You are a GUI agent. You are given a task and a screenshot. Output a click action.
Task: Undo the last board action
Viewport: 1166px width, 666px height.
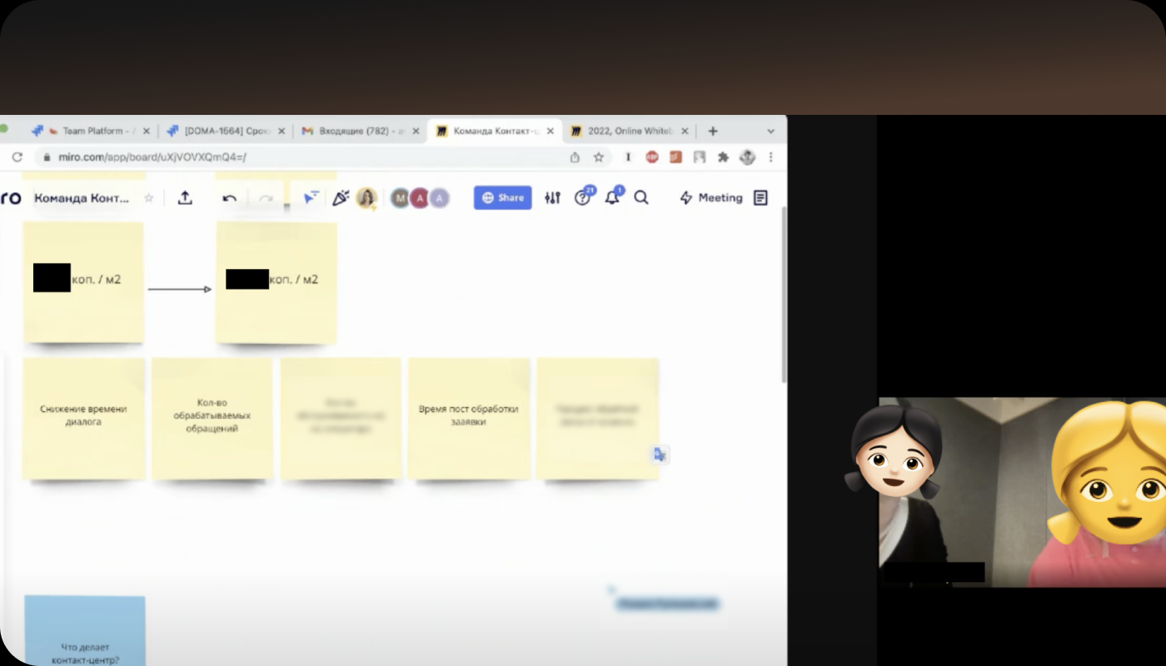[x=230, y=198]
